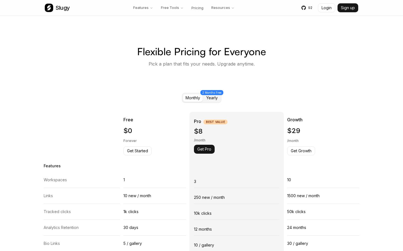The width and height of the screenshot is (403, 251).
Task: Click the Tracked clicks row label
Action: point(57,212)
